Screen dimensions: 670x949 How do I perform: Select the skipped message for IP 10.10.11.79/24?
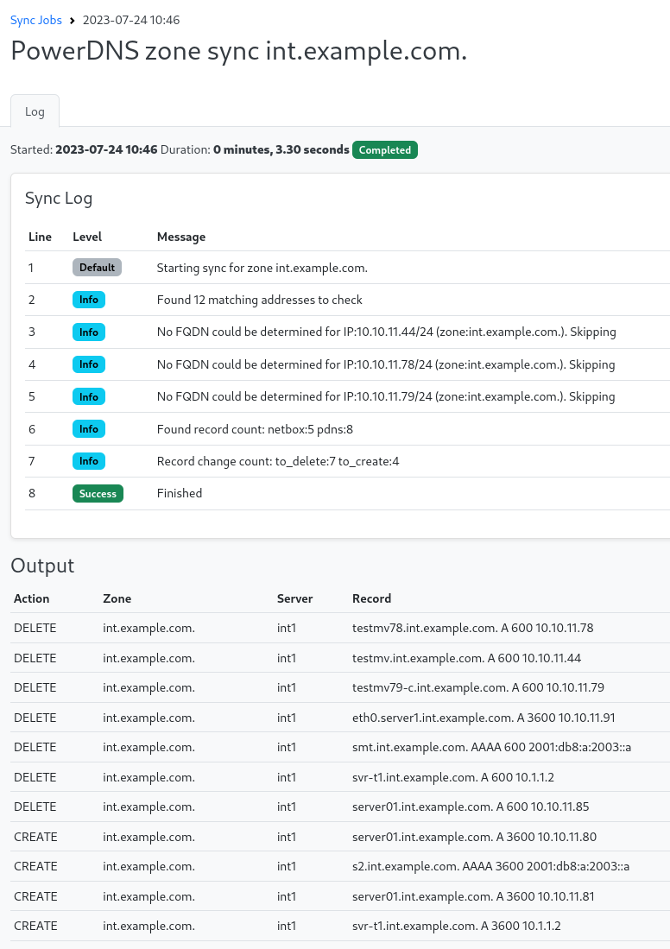(x=386, y=396)
